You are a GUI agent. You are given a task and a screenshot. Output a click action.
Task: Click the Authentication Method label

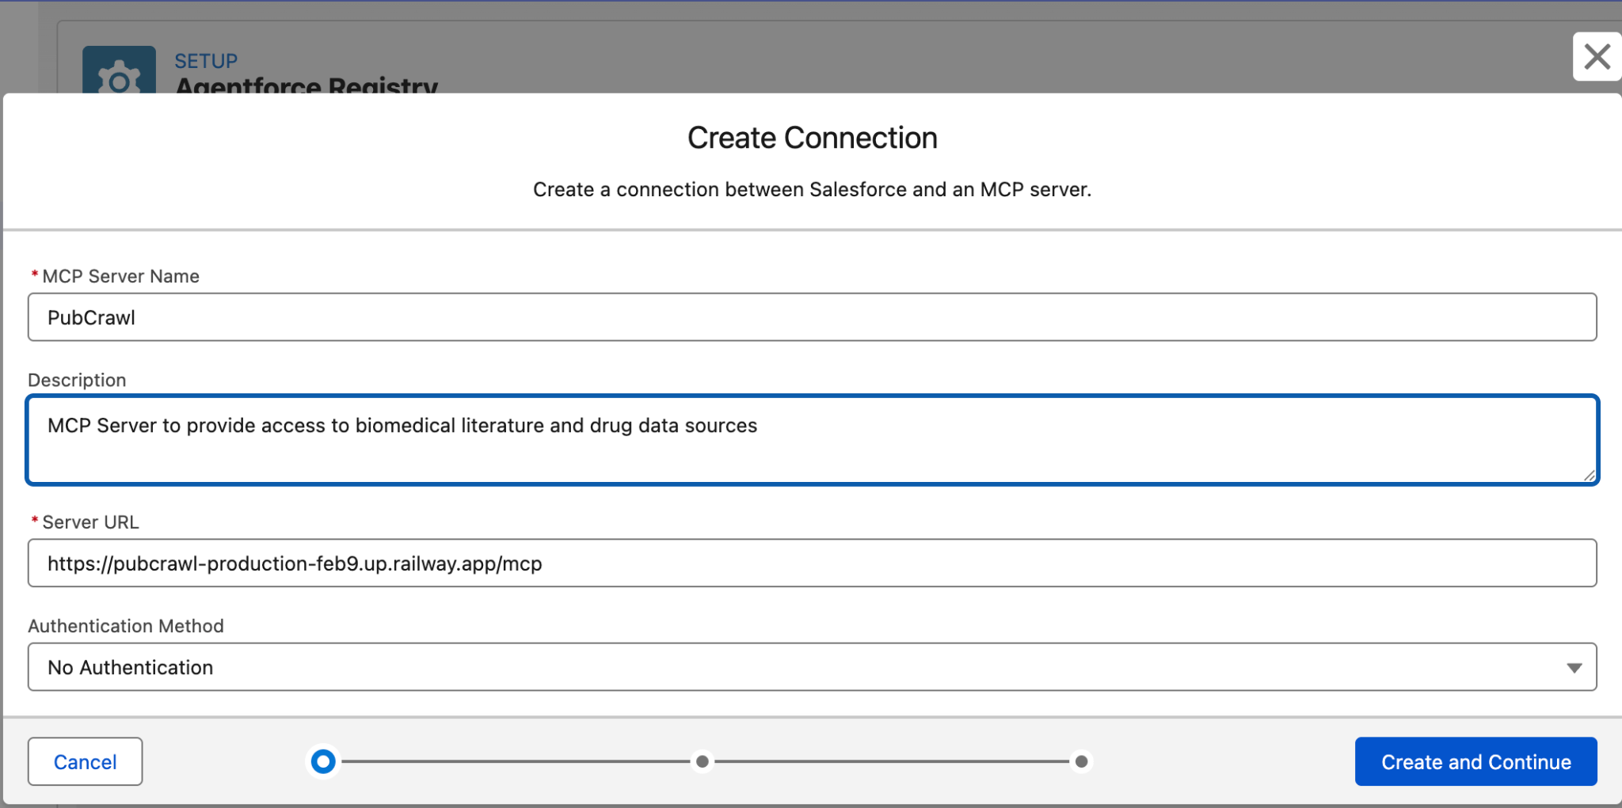click(126, 626)
